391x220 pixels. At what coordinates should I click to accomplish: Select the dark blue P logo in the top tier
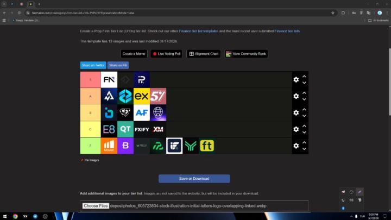pyautogui.click(x=142, y=79)
